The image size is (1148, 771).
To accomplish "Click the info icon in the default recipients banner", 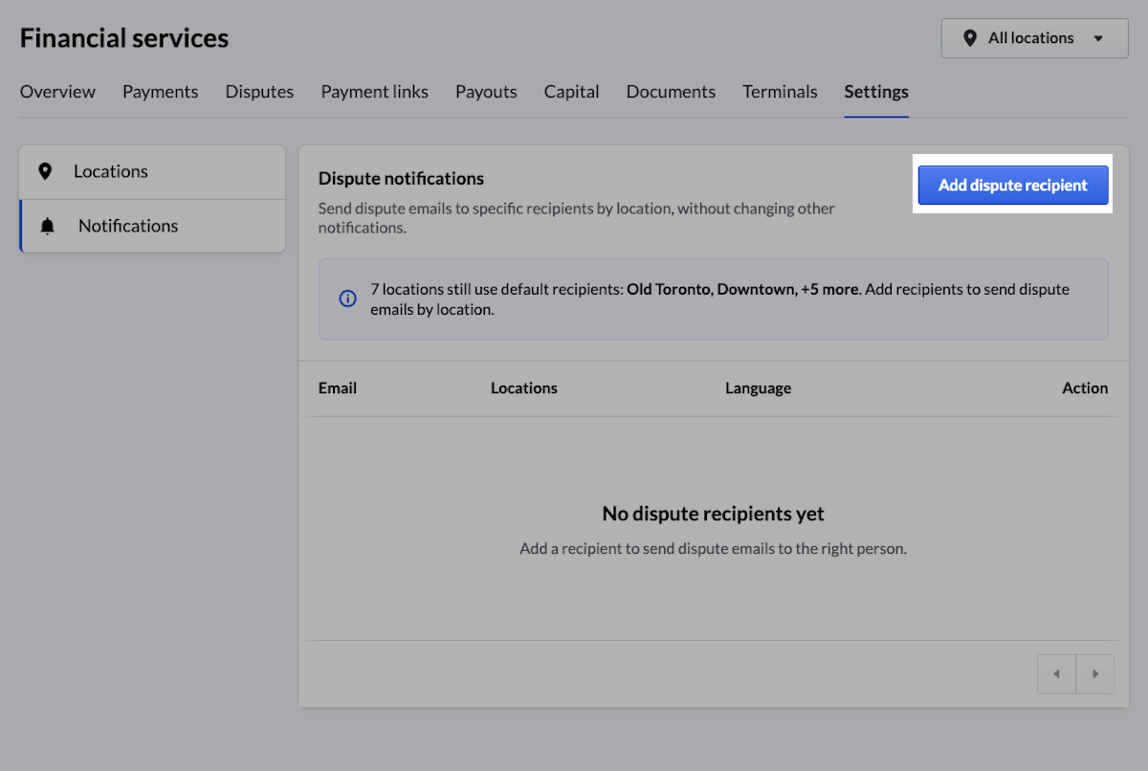I will coord(346,298).
